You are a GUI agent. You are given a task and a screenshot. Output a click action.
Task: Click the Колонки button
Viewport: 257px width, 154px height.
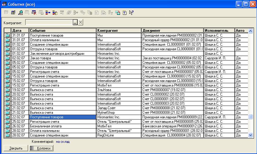pyautogui.click(x=41, y=148)
